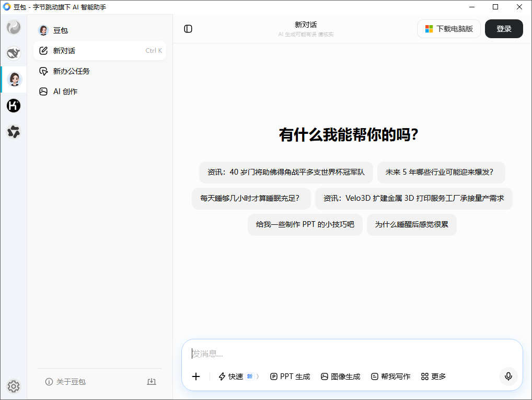This screenshot has height=400, width=532.
Task: Click the plus attachment icon
Action: point(196,376)
